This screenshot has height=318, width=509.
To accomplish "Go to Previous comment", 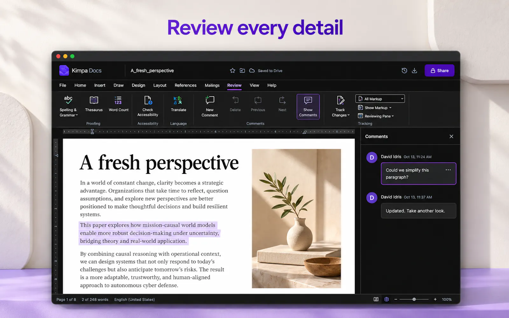I will [x=258, y=104].
